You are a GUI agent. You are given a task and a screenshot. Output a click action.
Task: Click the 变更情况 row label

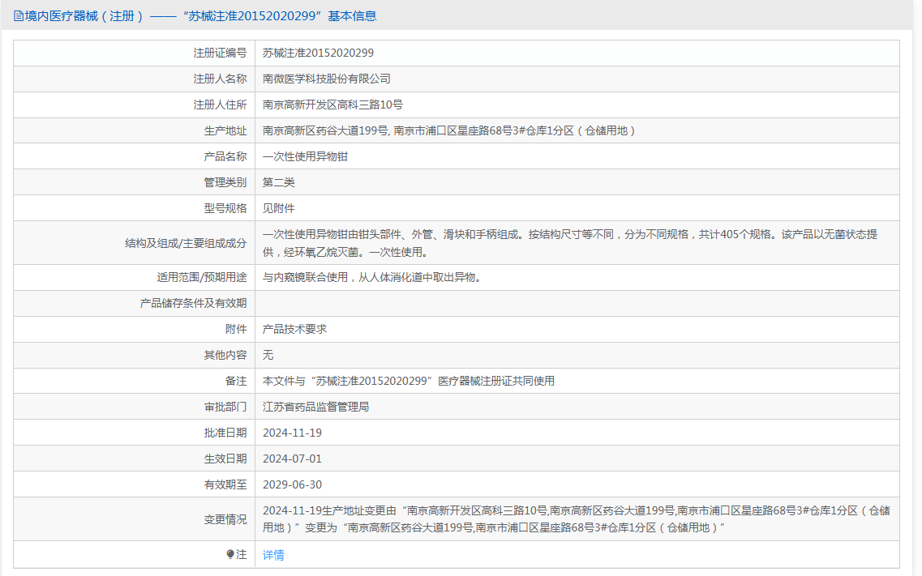pyautogui.click(x=225, y=519)
